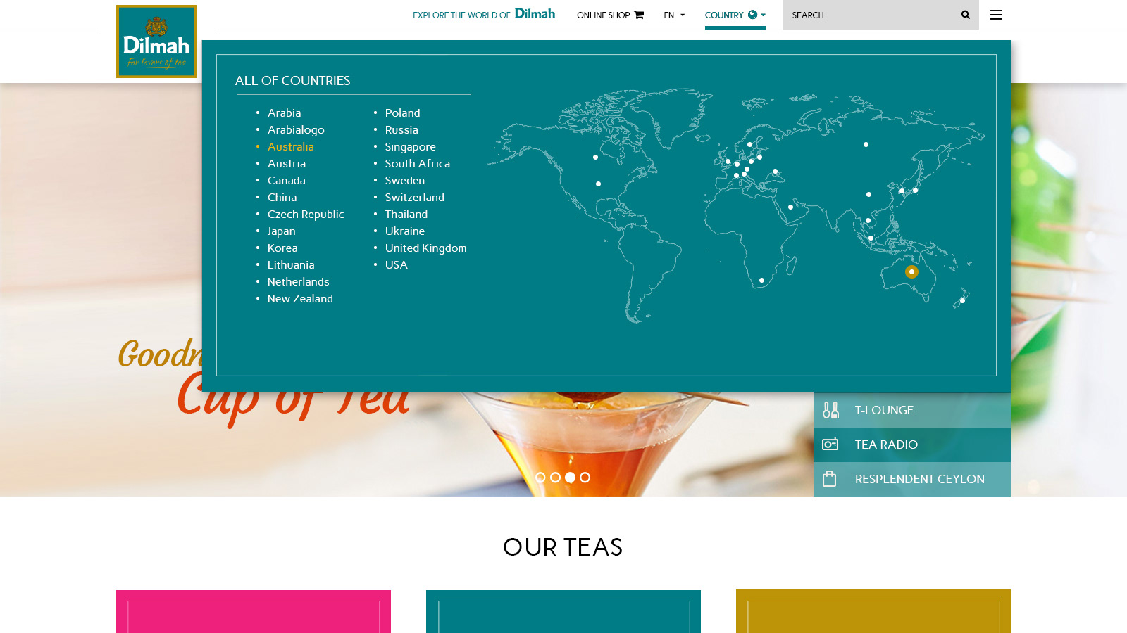
Task: Select first carousel slide dot
Action: 540,478
